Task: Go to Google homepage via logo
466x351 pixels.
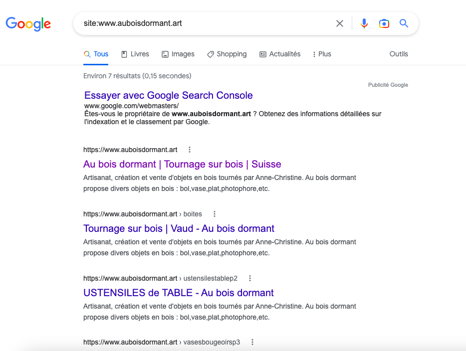Action: click(28, 24)
